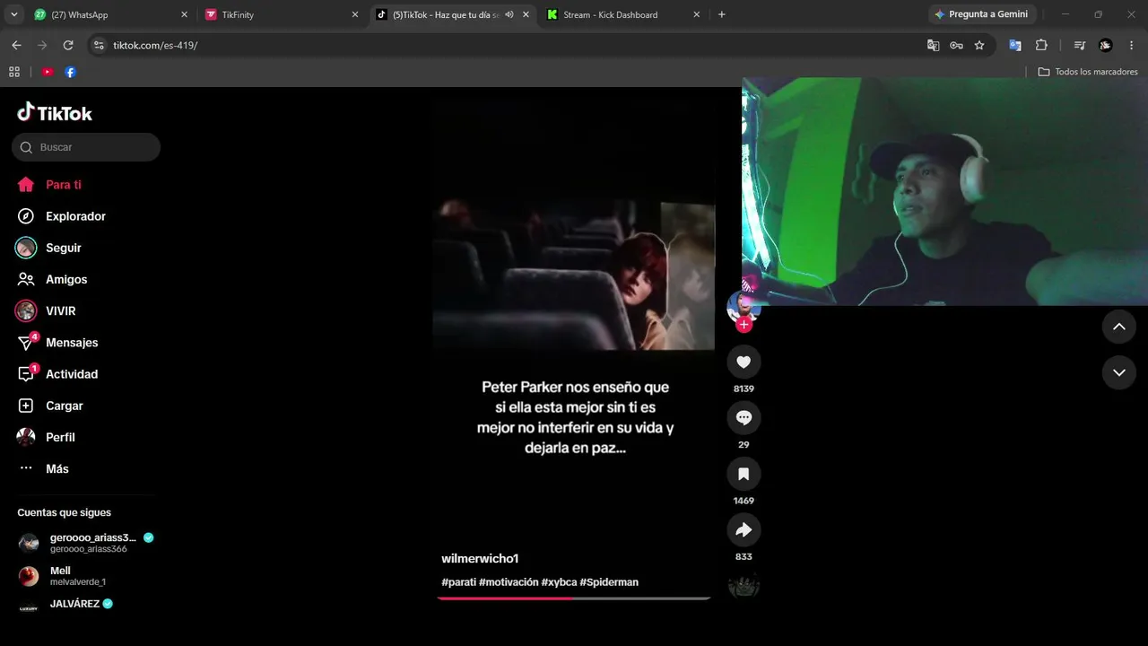Click Pregunta a Gemini button
1148x646 pixels.
982,14
